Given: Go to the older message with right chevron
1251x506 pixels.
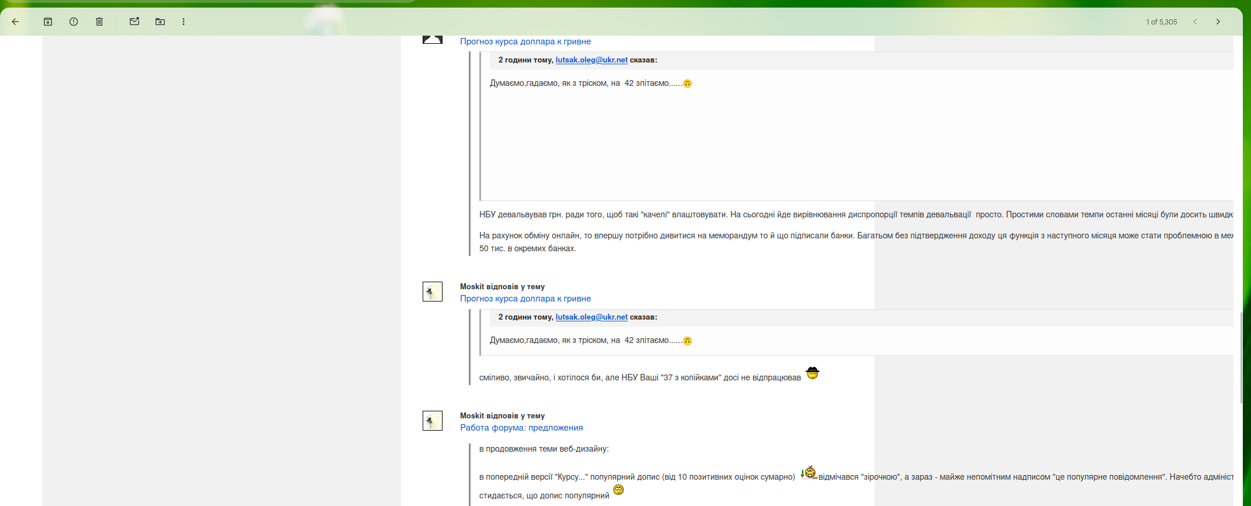Looking at the screenshot, I should (1218, 22).
